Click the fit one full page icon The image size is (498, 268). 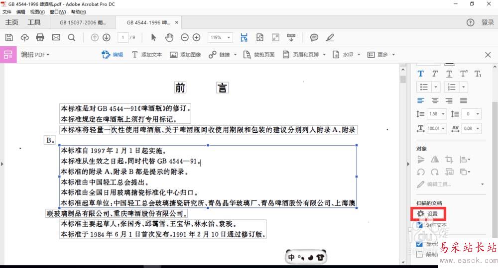coord(260,37)
